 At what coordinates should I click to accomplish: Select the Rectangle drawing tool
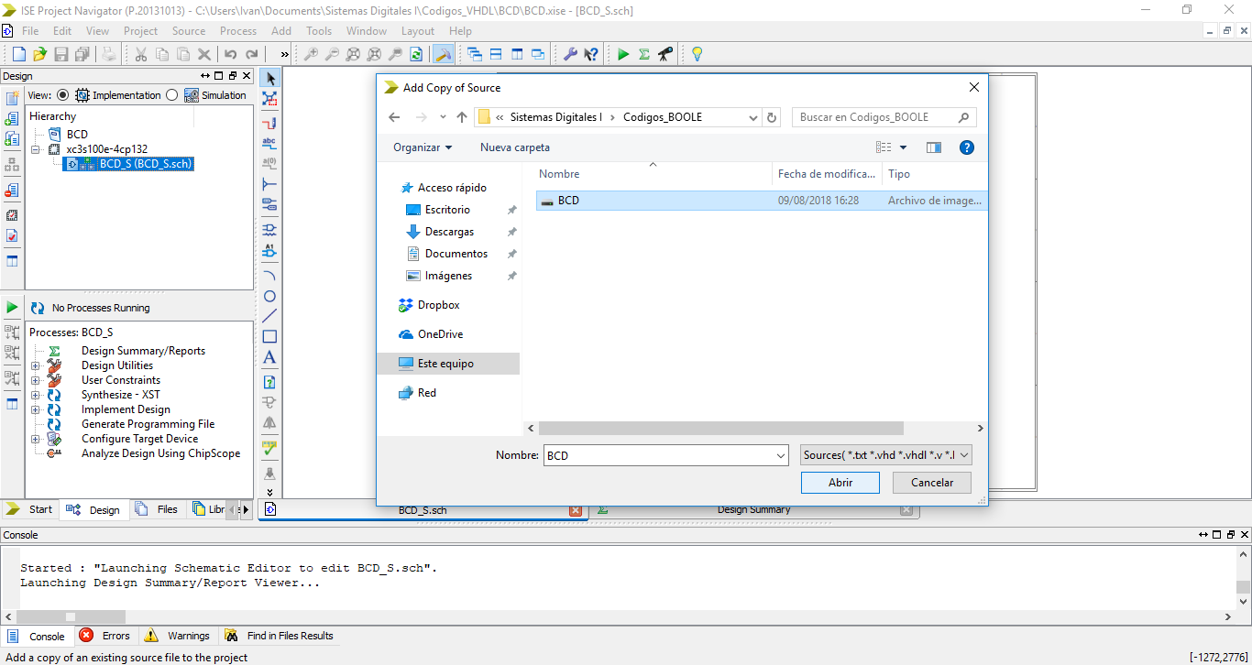tap(270, 337)
